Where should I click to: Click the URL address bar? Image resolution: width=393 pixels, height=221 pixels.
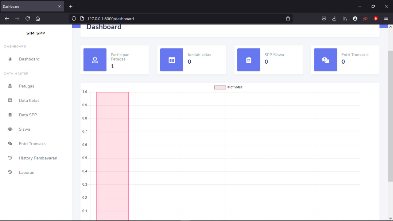click(x=184, y=18)
